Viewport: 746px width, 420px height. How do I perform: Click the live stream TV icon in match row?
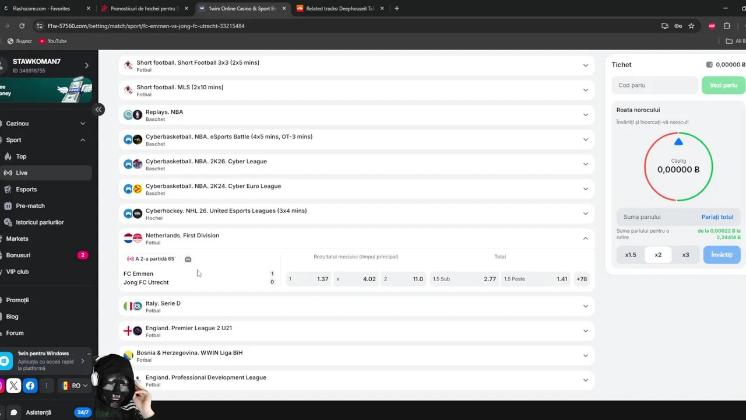[188, 258]
